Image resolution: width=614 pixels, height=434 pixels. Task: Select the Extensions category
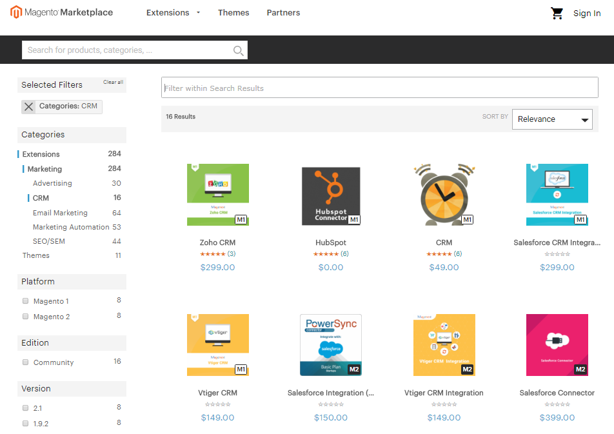(41, 154)
